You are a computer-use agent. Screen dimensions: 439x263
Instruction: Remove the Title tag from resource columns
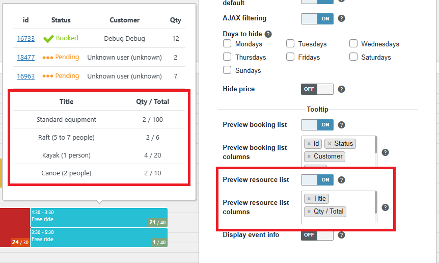click(309, 199)
